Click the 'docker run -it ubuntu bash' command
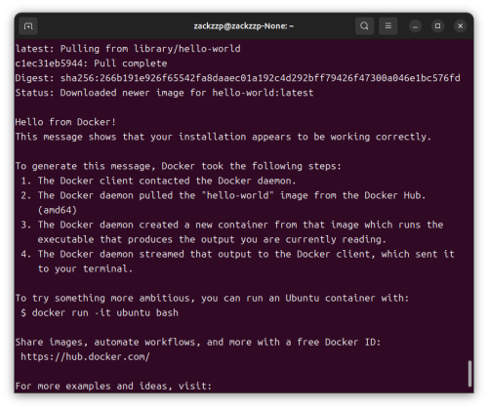This screenshot has width=488, height=409. pyautogui.click(x=105, y=312)
